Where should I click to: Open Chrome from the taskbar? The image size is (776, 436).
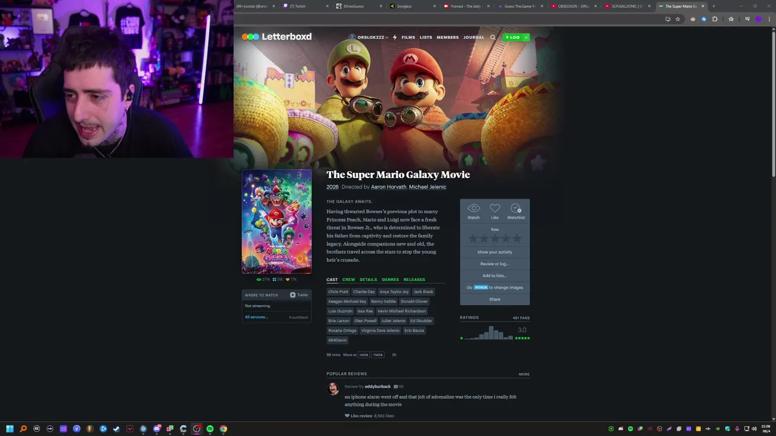223,429
